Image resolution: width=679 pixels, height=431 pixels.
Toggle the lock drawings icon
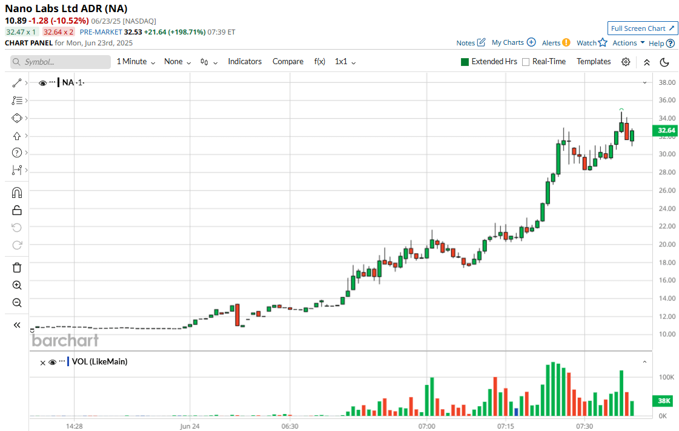[16, 210]
